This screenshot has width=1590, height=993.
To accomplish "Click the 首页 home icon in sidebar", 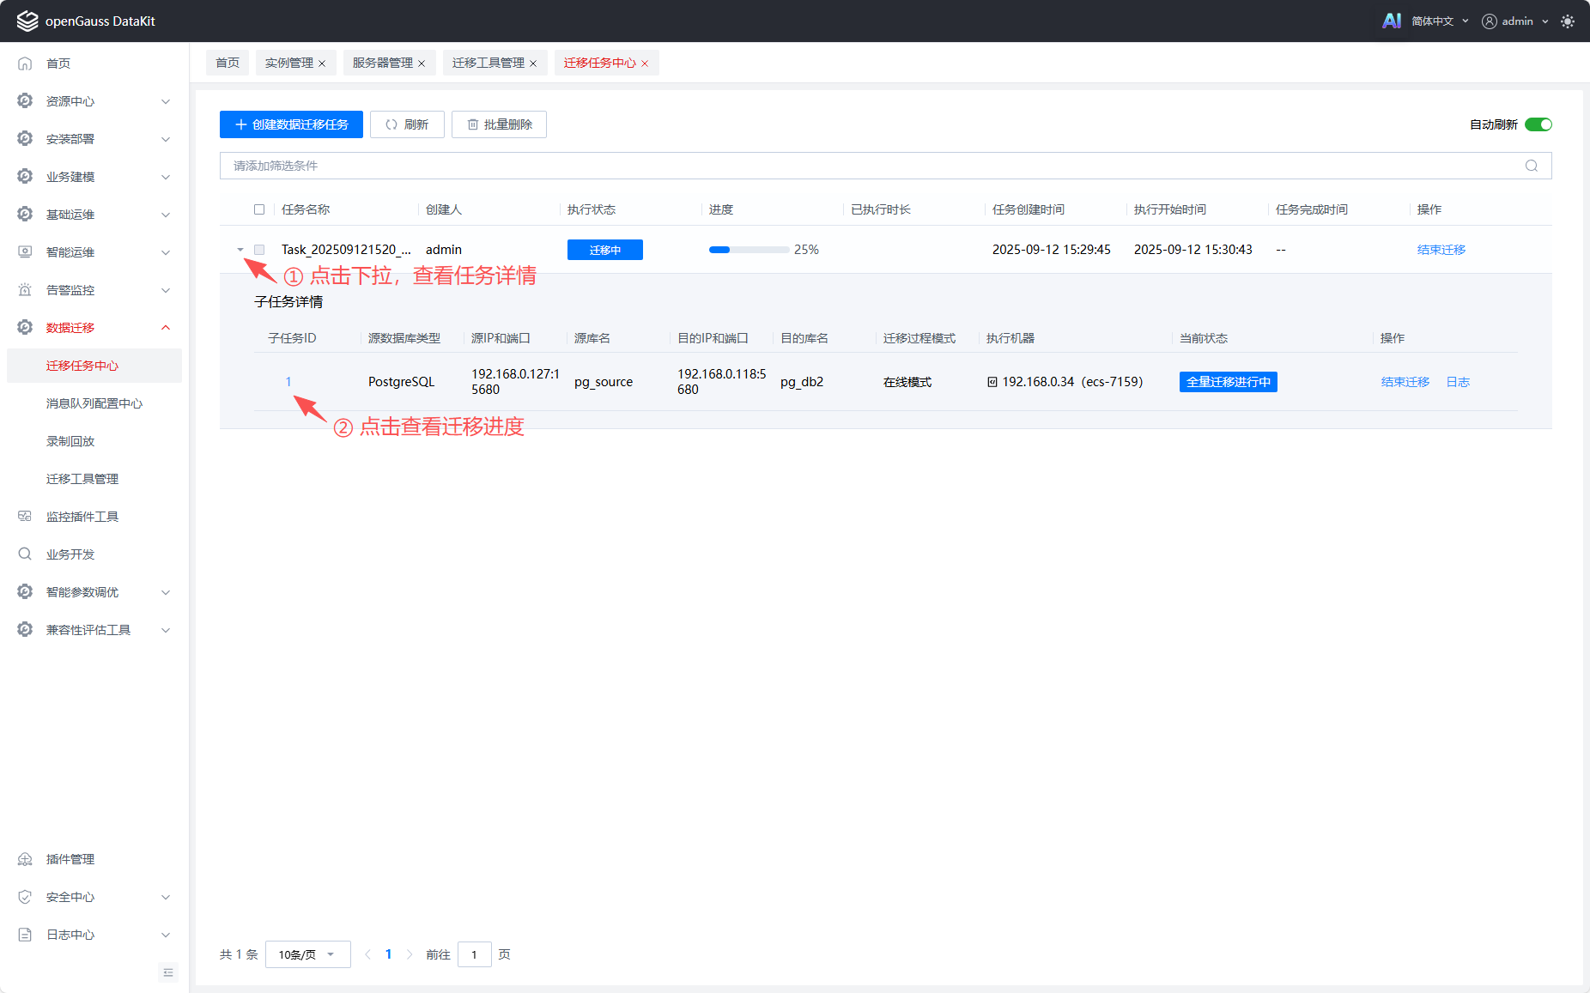I will 25,64.
